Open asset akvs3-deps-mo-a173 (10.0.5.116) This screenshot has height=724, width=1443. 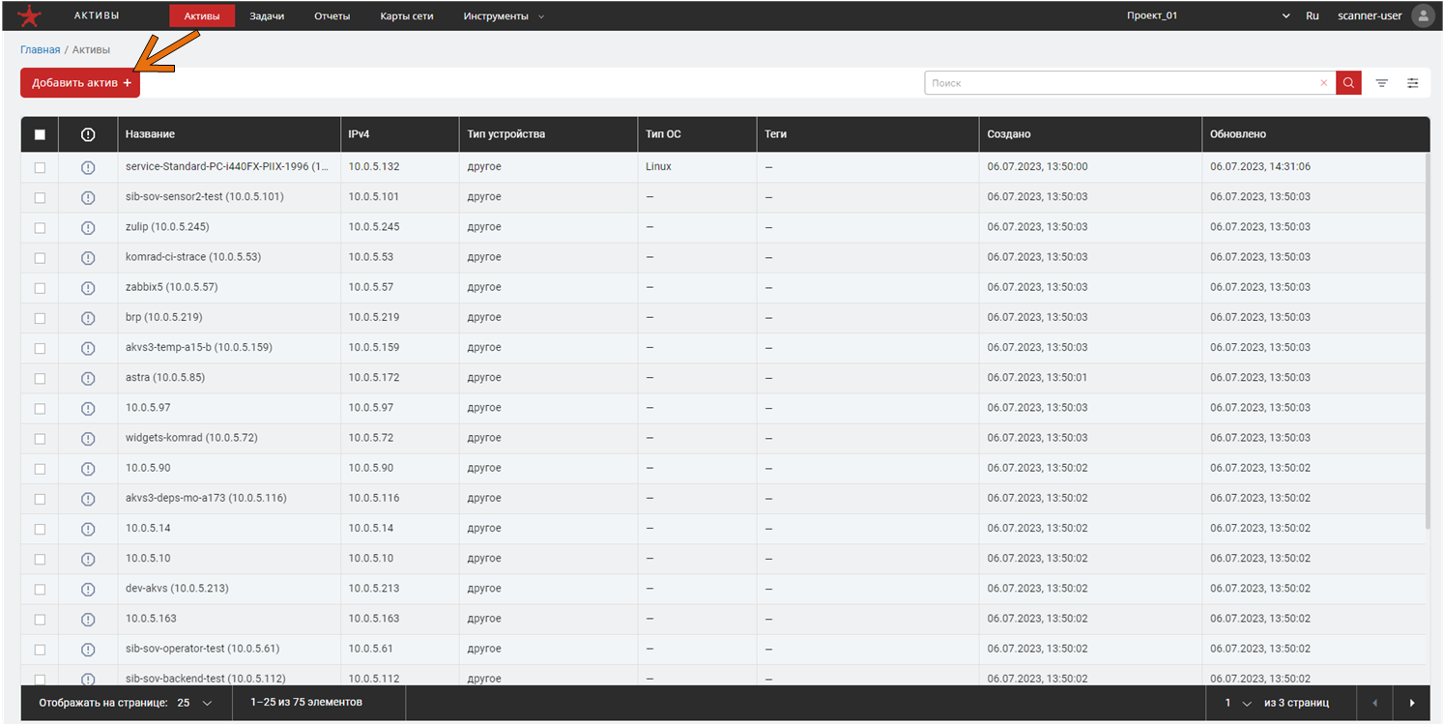(206, 499)
